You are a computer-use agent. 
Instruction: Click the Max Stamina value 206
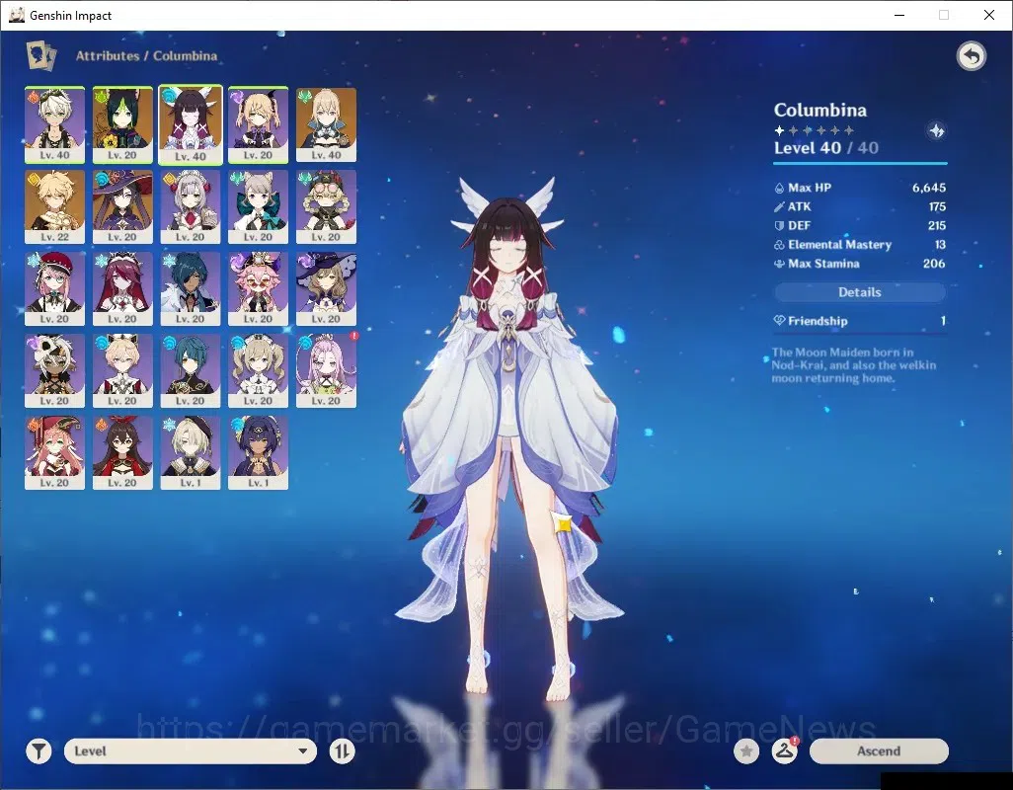pos(934,264)
